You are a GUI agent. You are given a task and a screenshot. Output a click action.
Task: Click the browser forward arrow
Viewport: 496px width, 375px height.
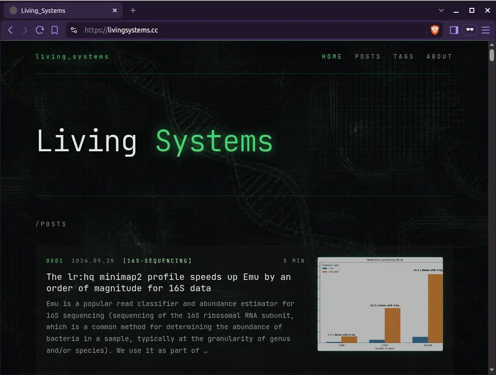pyautogui.click(x=25, y=30)
